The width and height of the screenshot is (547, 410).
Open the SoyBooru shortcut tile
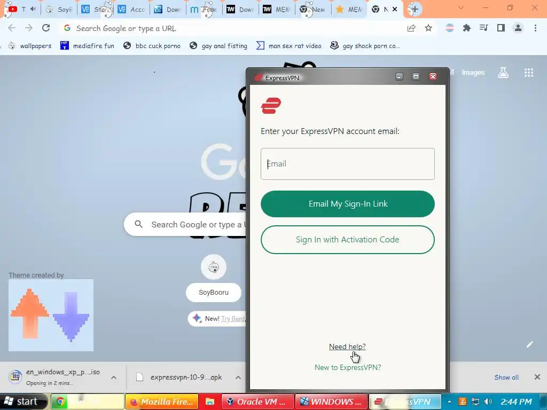click(x=214, y=279)
